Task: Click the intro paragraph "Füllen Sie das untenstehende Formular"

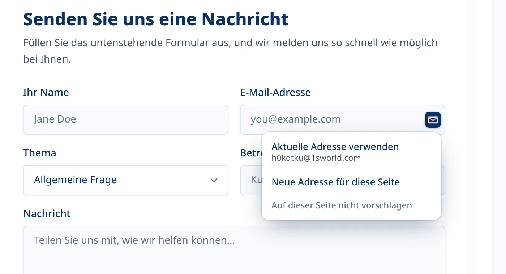Action: coord(230,51)
